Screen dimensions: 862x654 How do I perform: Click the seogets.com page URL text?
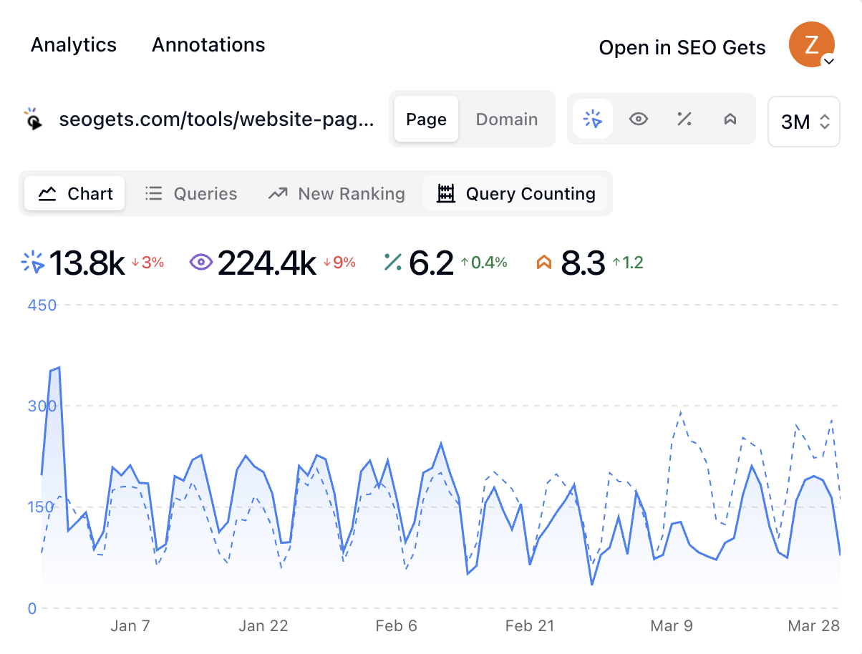click(x=216, y=119)
